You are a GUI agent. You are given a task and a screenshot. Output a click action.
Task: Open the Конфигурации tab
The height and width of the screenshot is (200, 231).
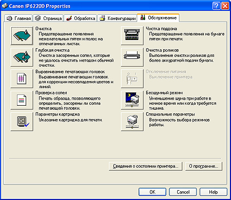[117, 18]
